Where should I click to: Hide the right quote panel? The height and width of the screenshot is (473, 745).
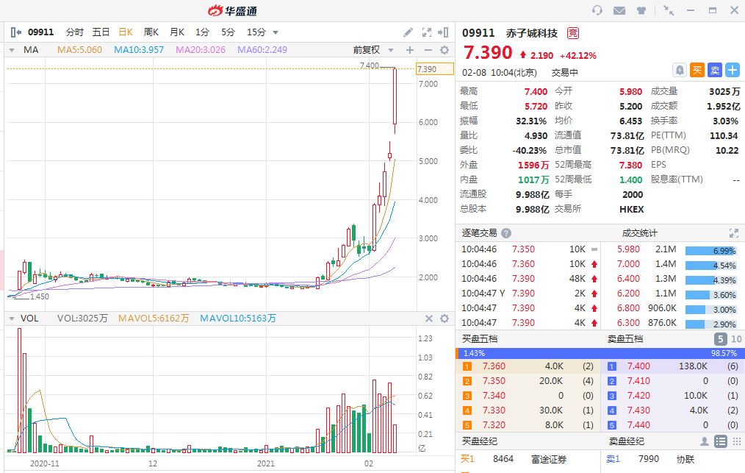pos(443,32)
